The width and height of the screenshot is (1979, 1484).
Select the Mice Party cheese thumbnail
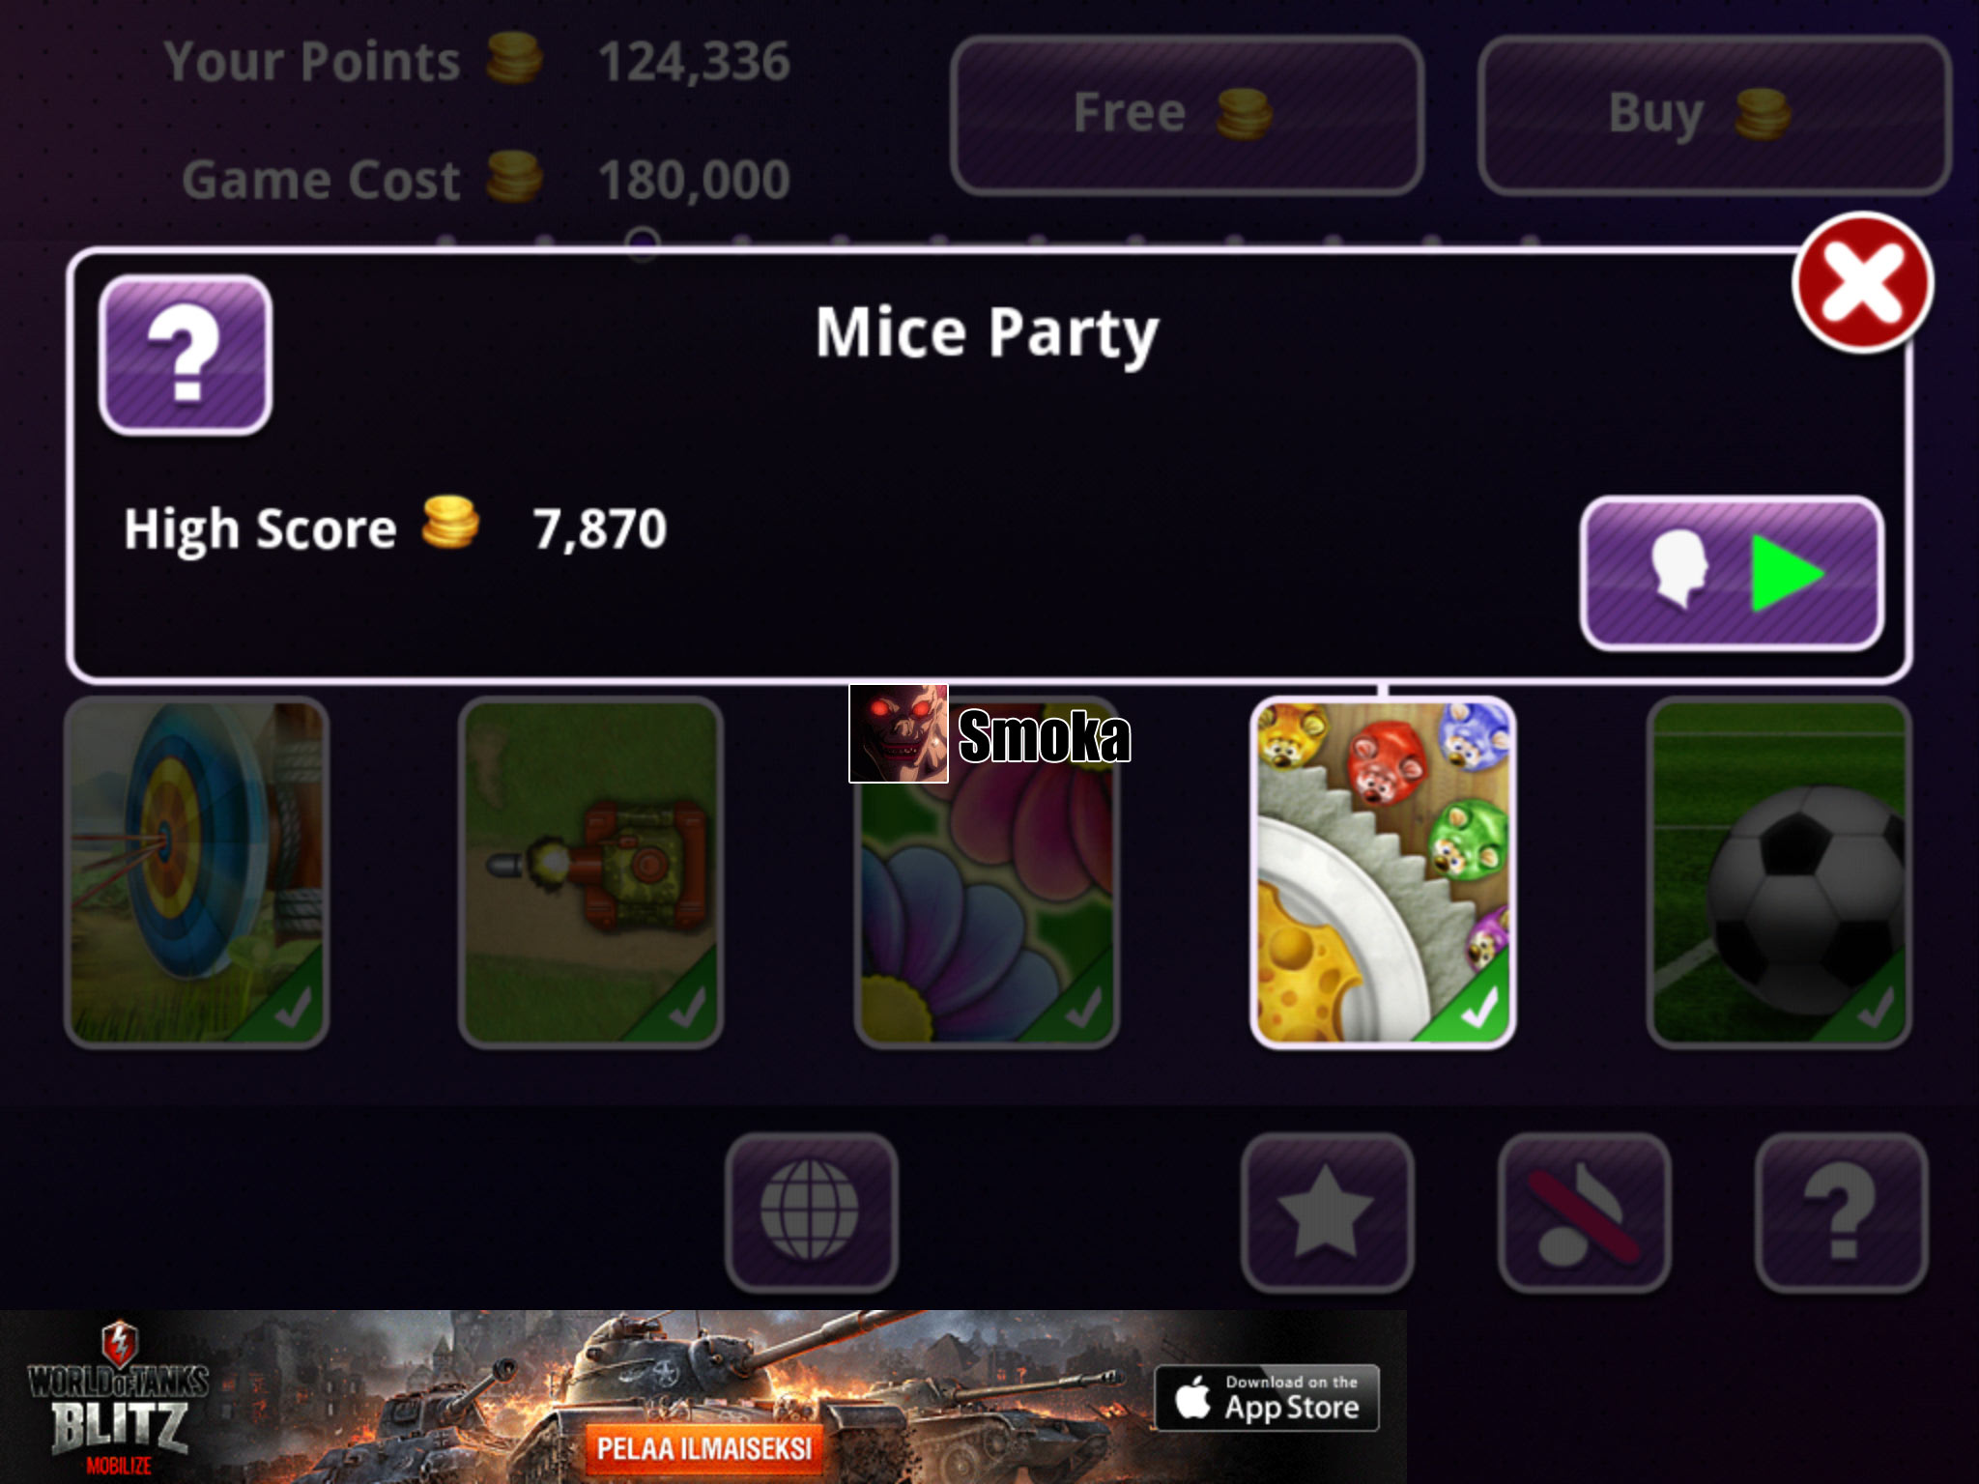point(1383,872)
